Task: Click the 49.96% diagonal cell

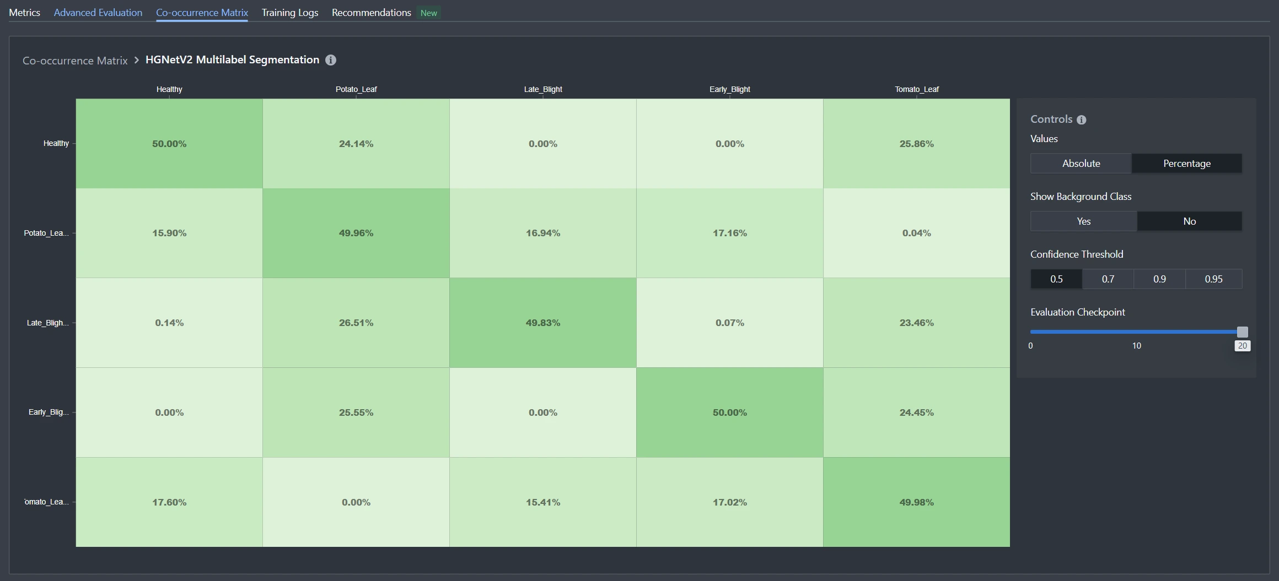Action: pyautogui.click(x=356, y=233)
